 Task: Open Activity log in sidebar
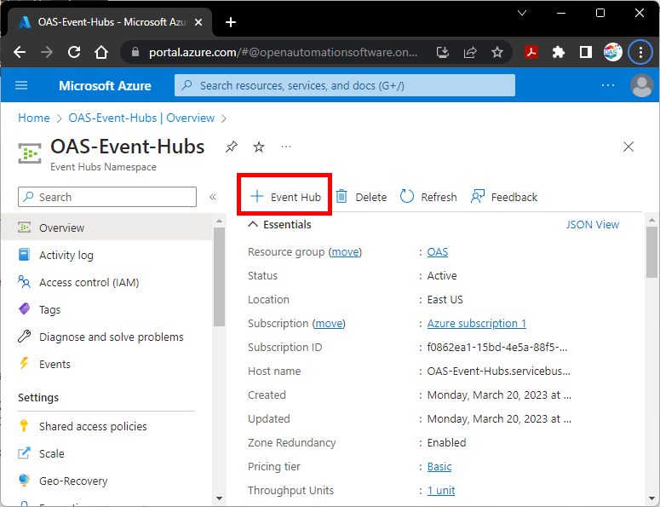66,255
